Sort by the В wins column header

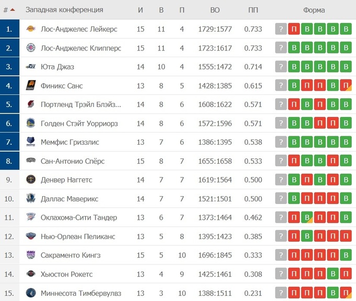(161, 10)
